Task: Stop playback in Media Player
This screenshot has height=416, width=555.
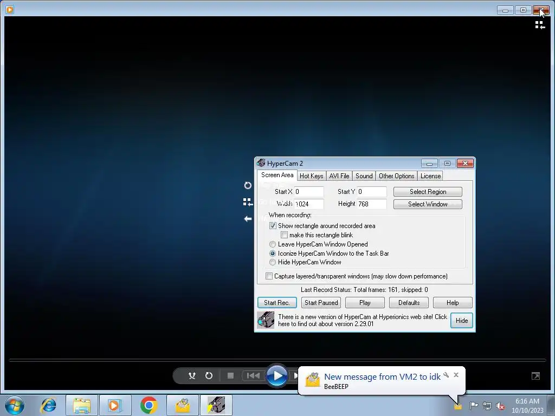Action: point(230,375)
